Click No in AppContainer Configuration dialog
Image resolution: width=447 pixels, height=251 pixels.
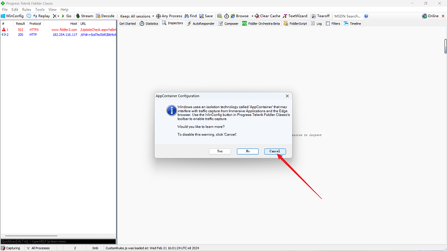coord(248,151)
